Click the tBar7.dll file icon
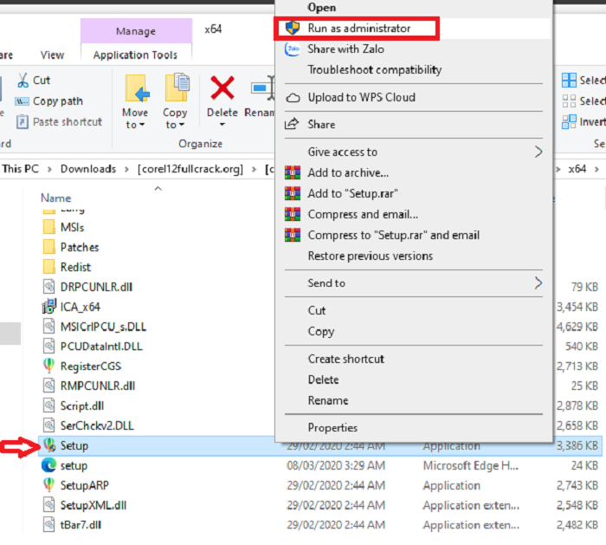 click(48, 524)
